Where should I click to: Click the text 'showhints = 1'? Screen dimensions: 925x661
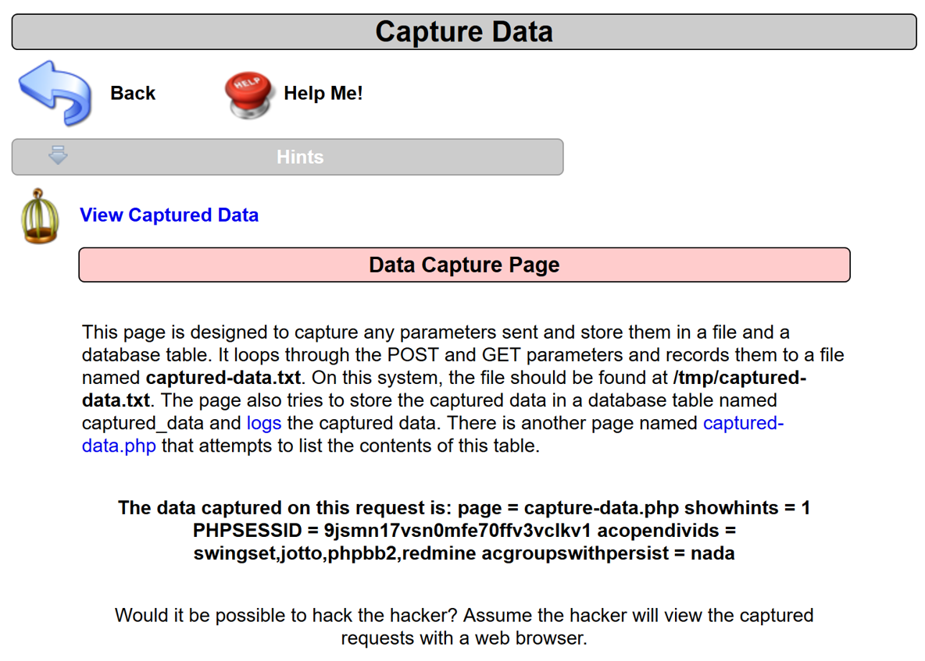(x=747, y=508)
